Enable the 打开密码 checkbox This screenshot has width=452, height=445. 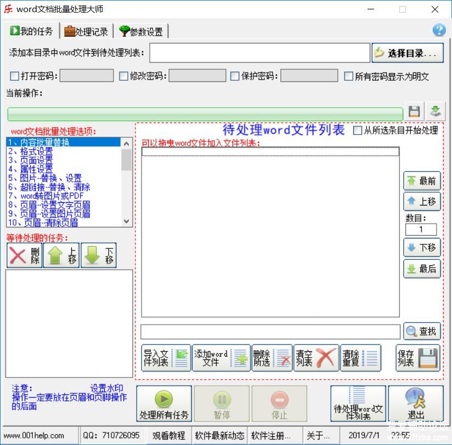[x=15, y=76]
